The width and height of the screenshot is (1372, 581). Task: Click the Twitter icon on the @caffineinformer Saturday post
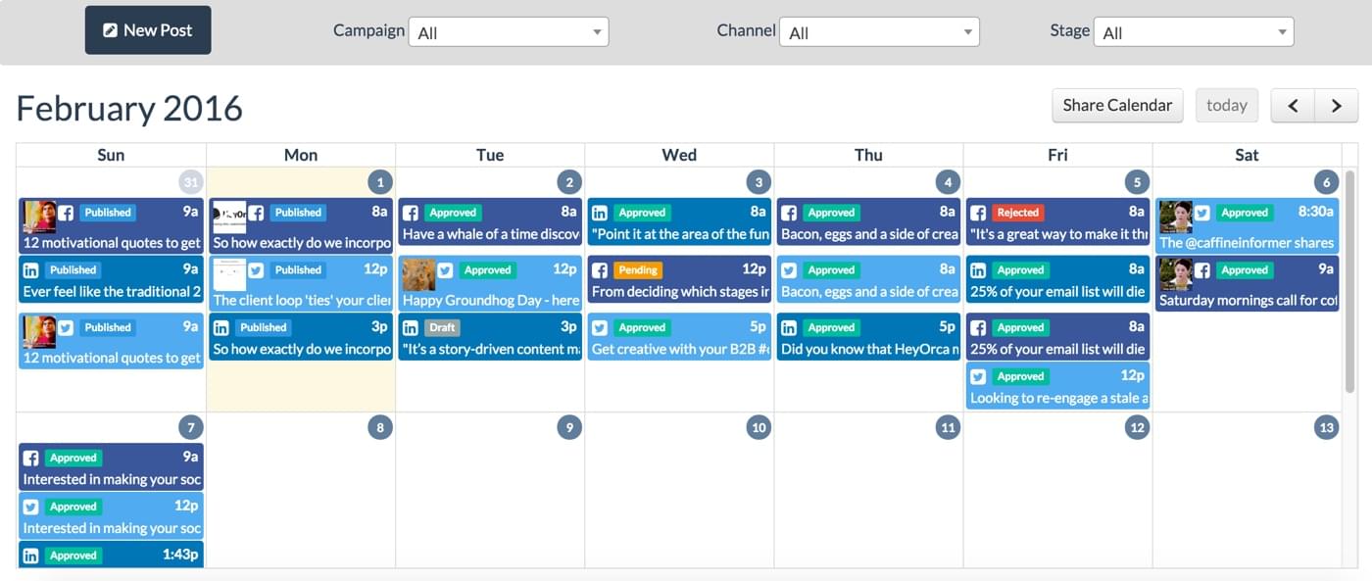click(1202, 213)
